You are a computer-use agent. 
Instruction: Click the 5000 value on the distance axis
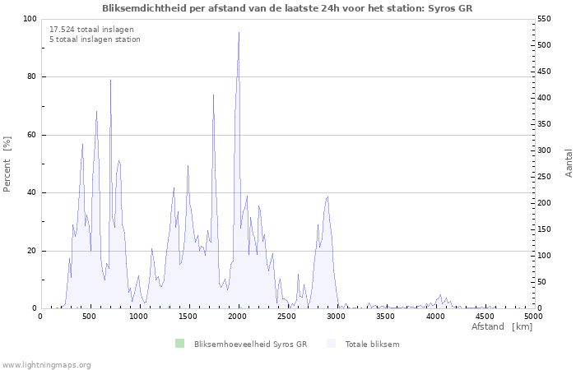click(x=533, y=317)
